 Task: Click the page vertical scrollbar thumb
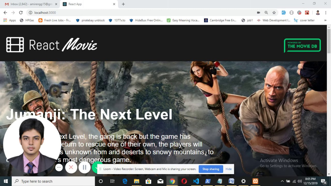pos(329,41)
